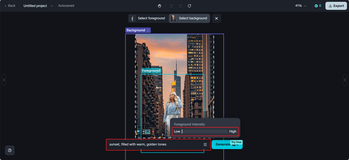Switch to Select background tab
349x160 pixels.
tap(189, 18)
